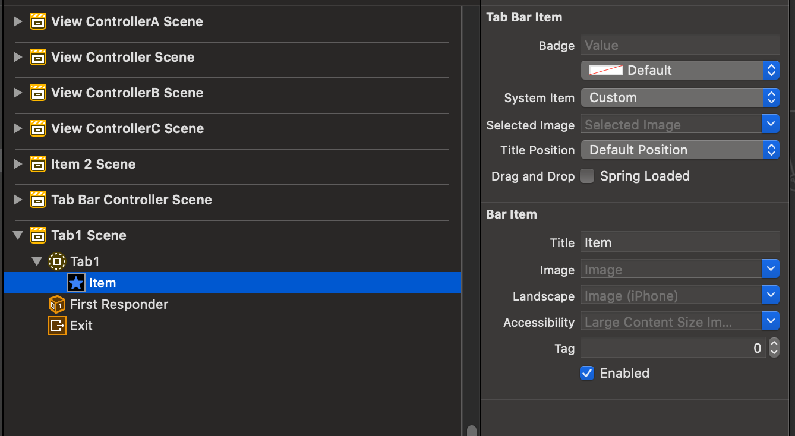
Task: Open the badge color Default picker
Action: point(680,70)
